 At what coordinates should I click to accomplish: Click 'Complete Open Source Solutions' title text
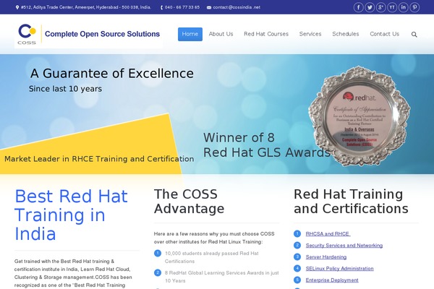click(x=102, y=34)
